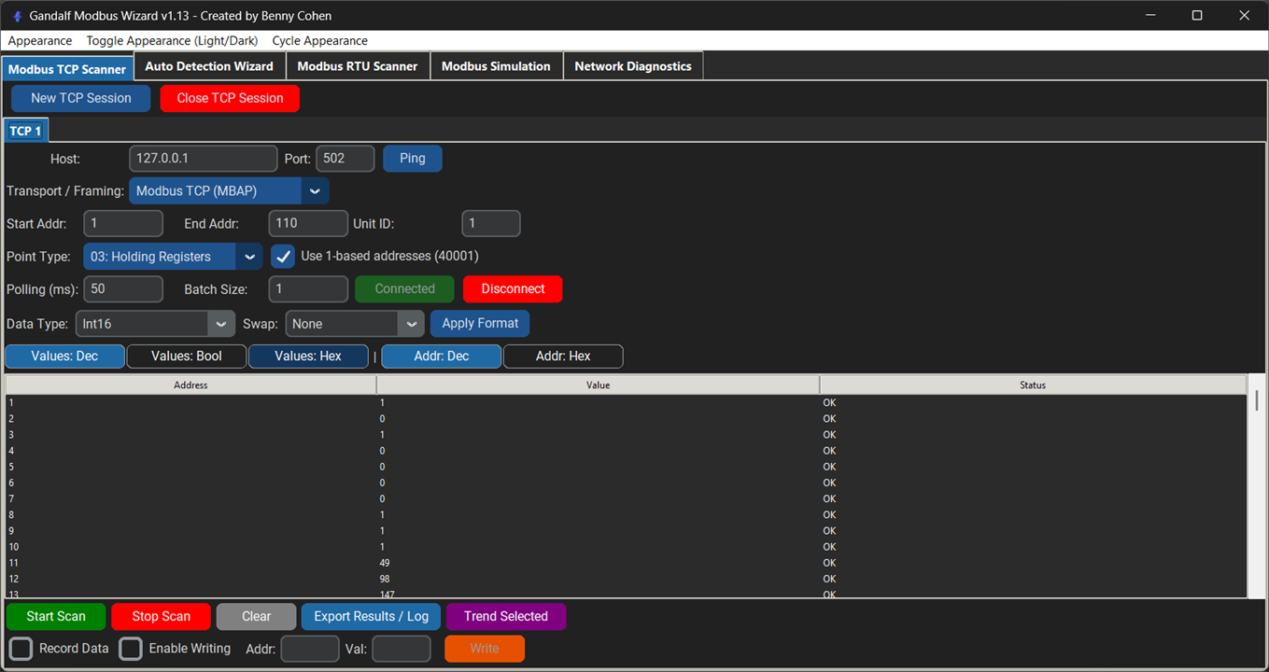Switch to the Auto Detection Wizard tab

point(209,66)
